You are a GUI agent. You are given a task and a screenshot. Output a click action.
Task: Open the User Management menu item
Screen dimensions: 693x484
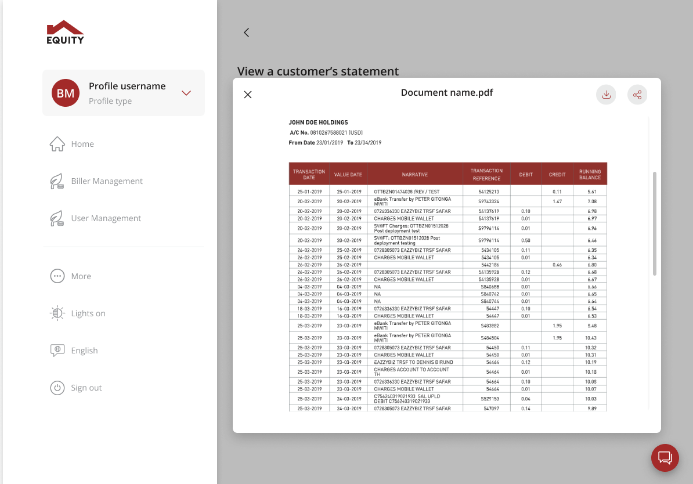(x=106, y=218)
